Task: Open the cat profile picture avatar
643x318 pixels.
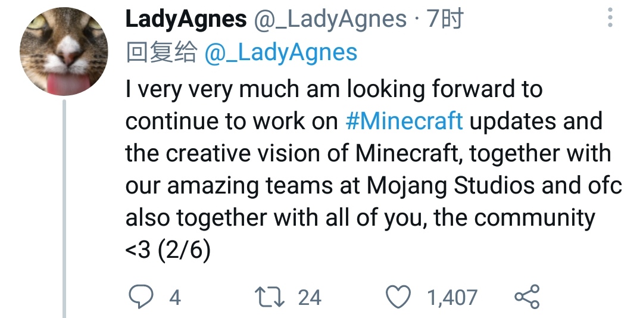Action: pyautogui.click(x=64, y=52)
